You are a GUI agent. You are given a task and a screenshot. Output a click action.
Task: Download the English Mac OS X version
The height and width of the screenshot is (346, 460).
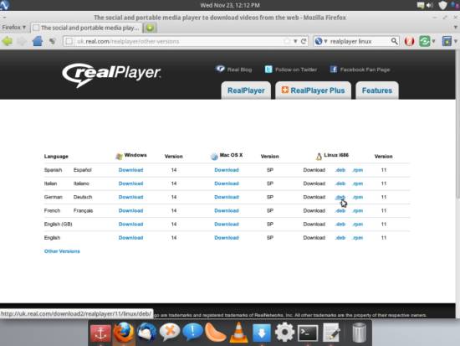(227, 238)
